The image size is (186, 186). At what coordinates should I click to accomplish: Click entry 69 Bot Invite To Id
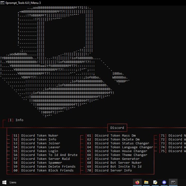tap(113, 167)
